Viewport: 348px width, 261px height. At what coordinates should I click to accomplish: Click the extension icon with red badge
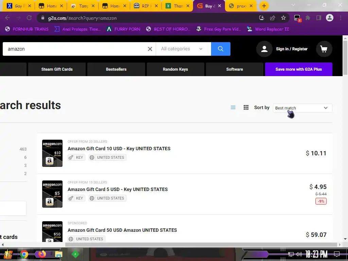pyautogui.click(x=297, y=18)
